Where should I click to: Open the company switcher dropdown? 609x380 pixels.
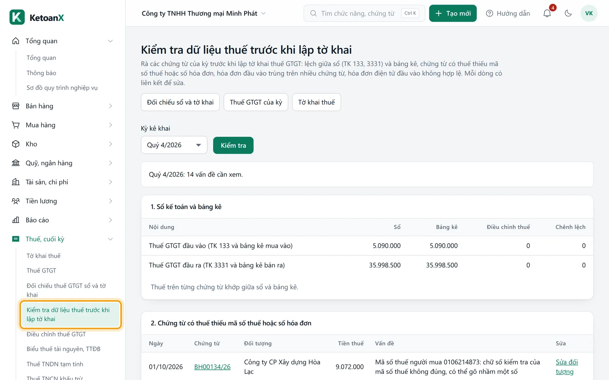pos(204,13)
